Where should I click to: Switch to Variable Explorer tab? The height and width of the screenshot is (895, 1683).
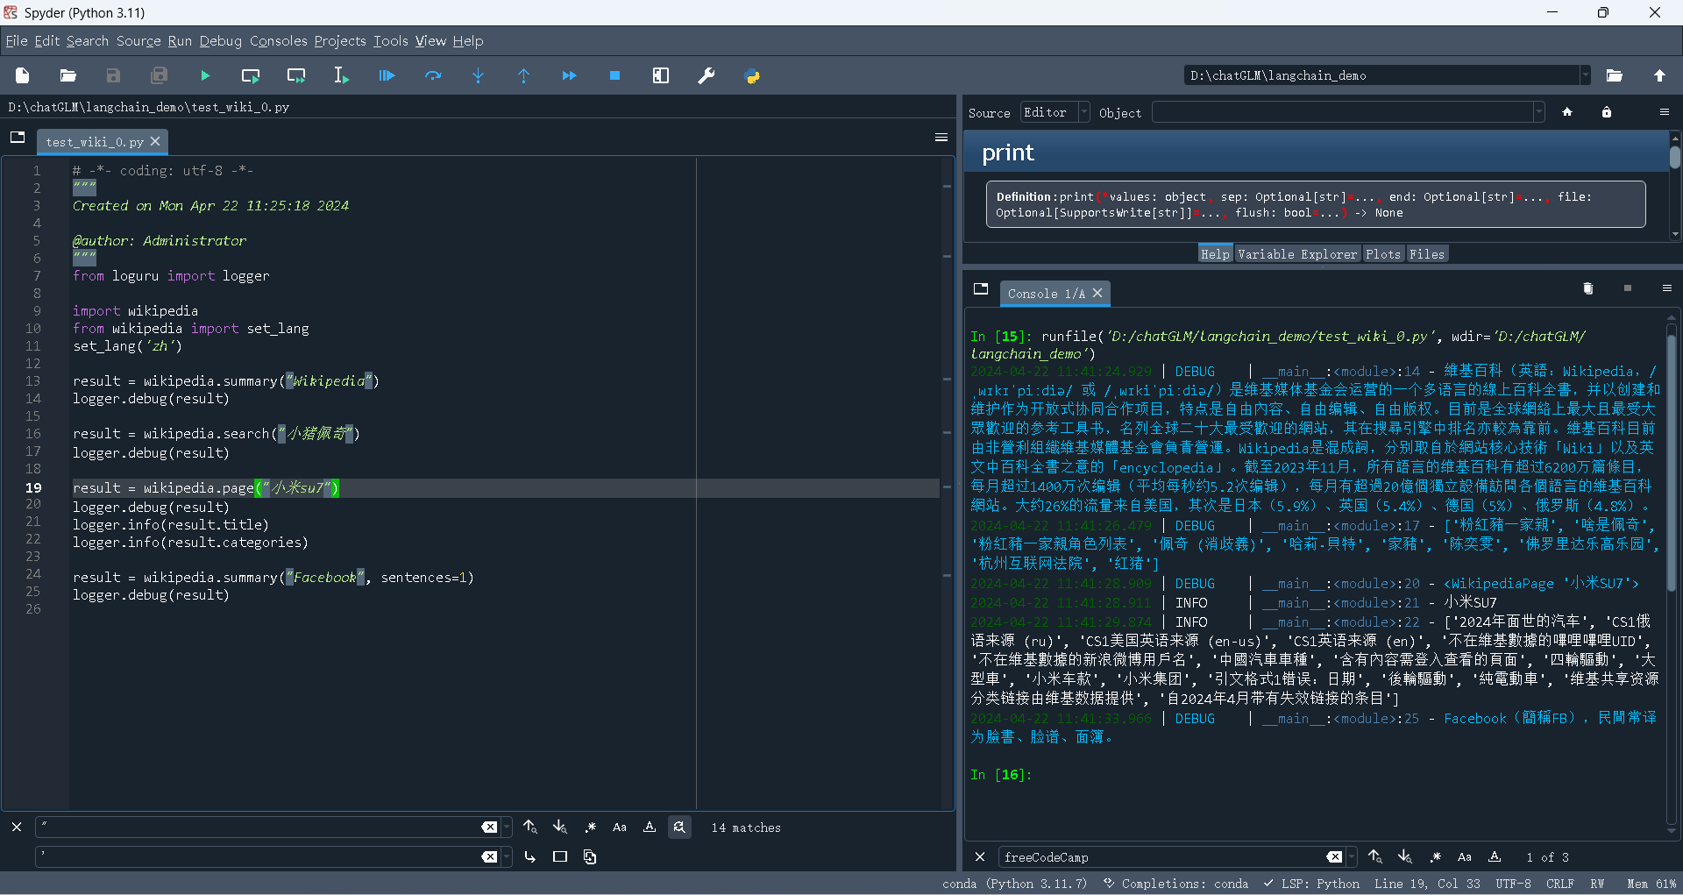1297,254
